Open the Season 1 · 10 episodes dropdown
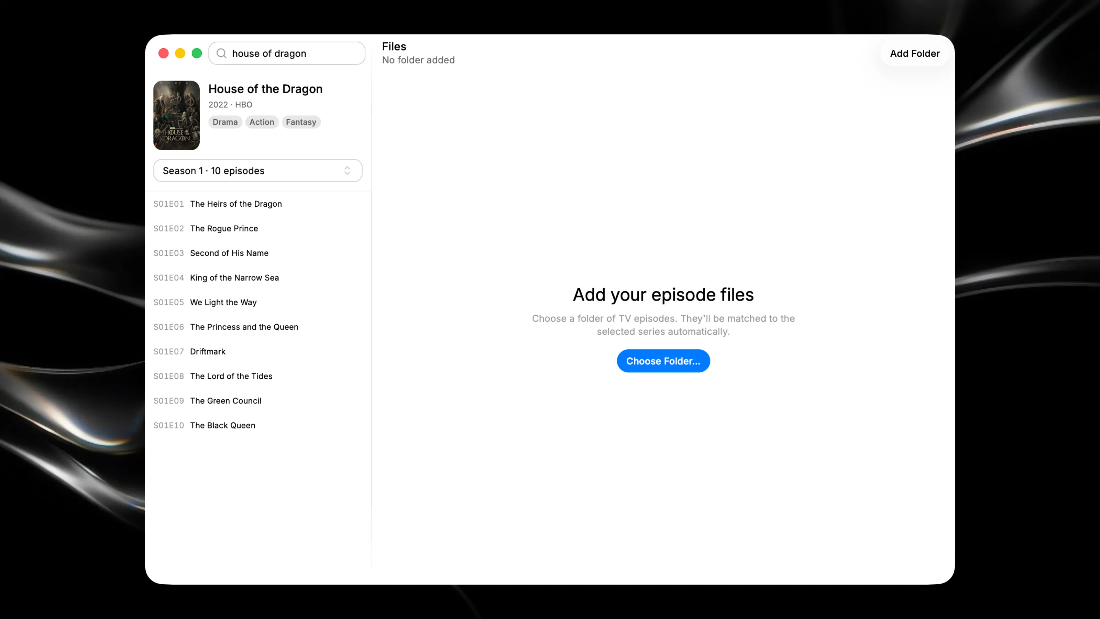 (x=258, y=171)
